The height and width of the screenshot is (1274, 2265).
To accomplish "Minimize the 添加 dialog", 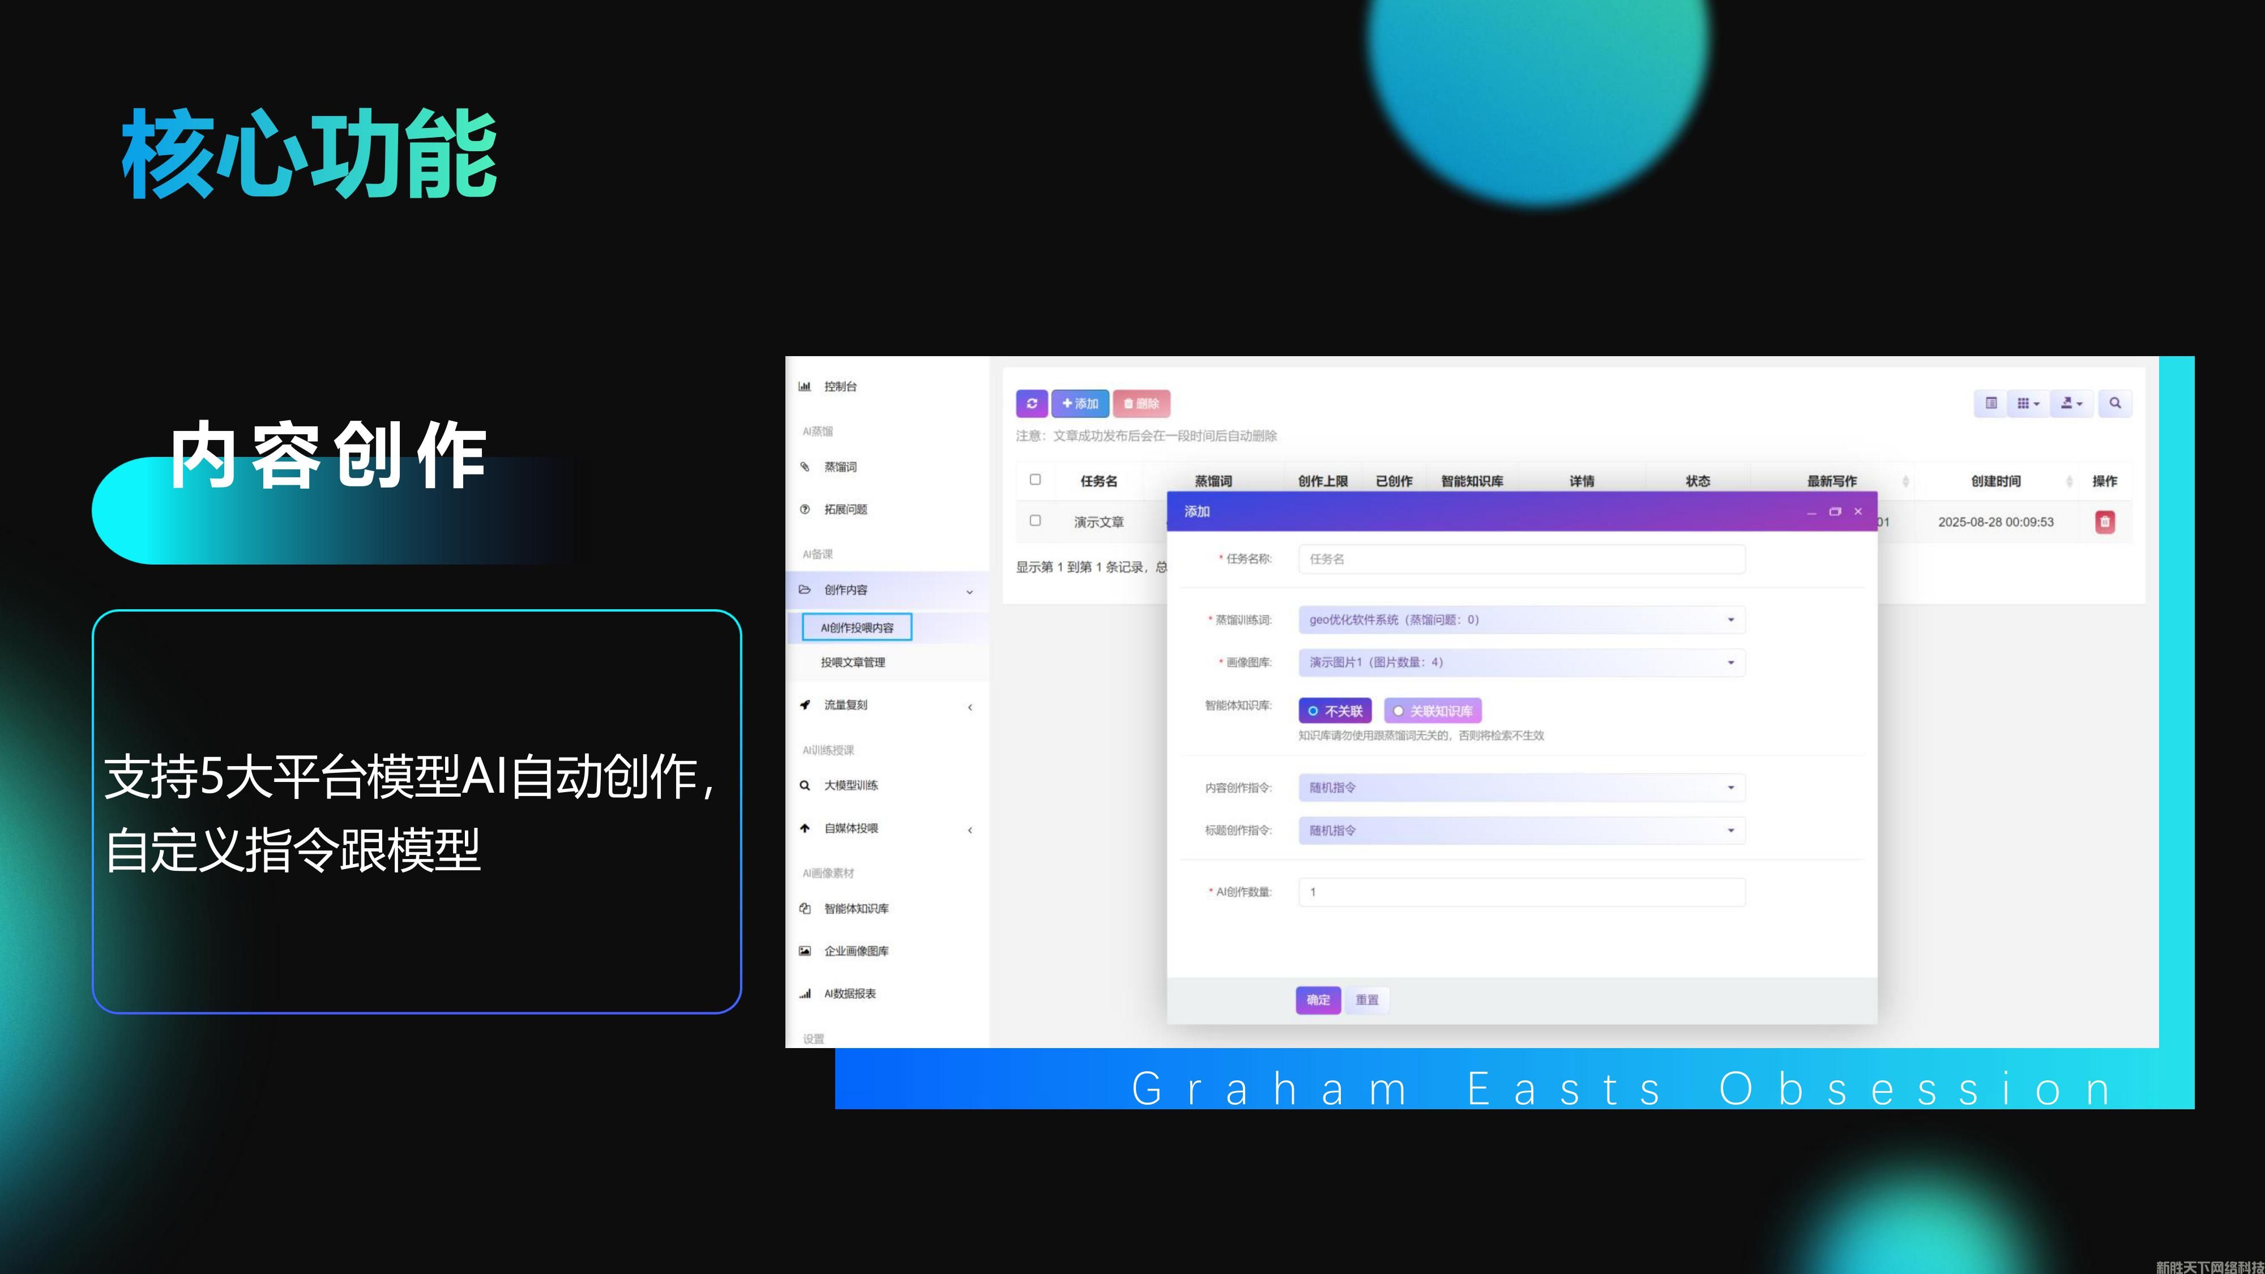I will pyautogui.click(x=1811, y=512).
